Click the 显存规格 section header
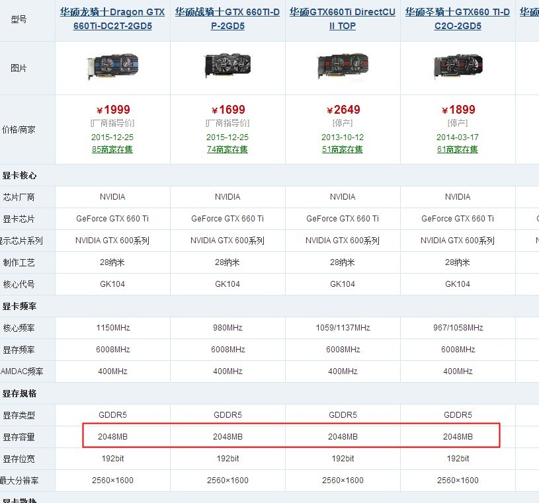539x503 pixels. click(19, 393)
